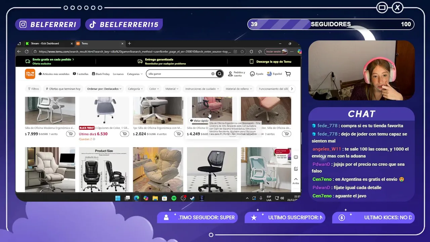Click the Edge browser taskbar icon

136,198
